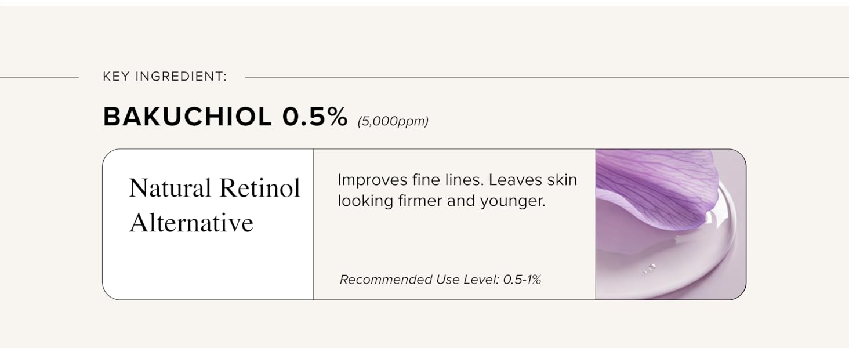Click the word "Leaves" in the description
Viewport: 849px width, 348px height.
pyautogui.click(x=513, y=180)
